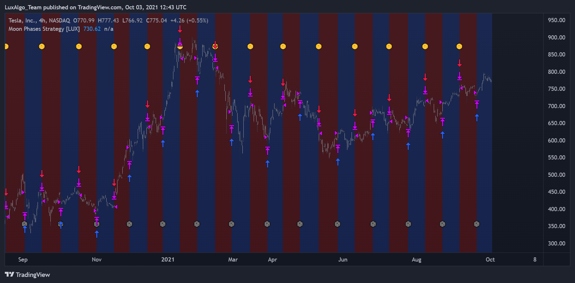
Task: Click the 500.00 price axis label
Action: point(556,175)
